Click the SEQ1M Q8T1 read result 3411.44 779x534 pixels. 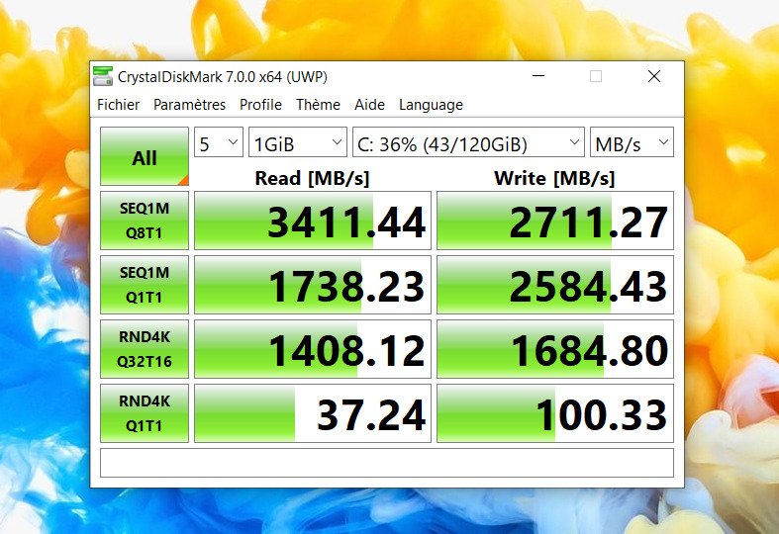(313, 221)
